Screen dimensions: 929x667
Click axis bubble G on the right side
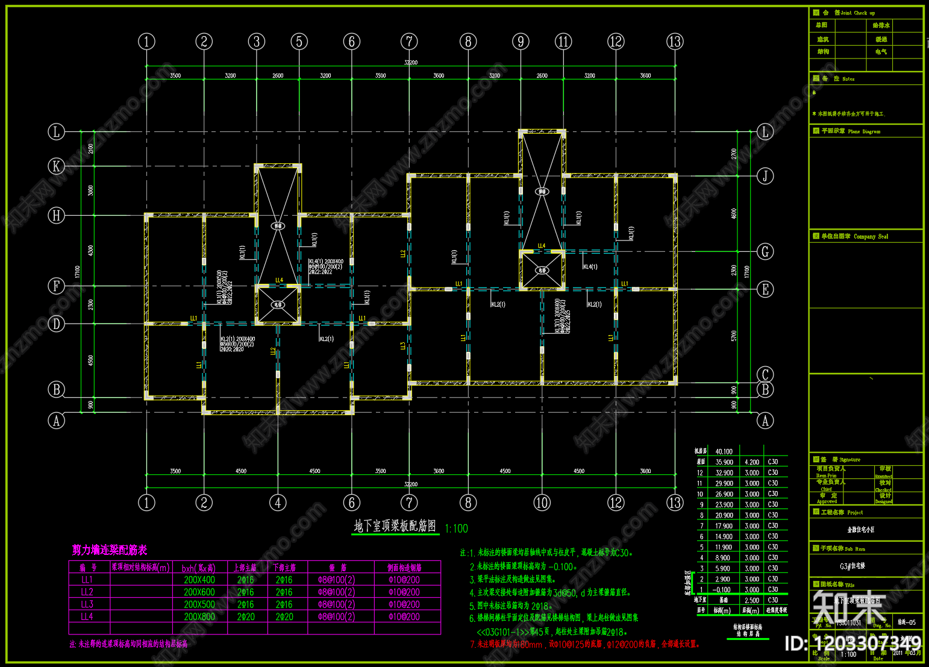tap(765, 251)
